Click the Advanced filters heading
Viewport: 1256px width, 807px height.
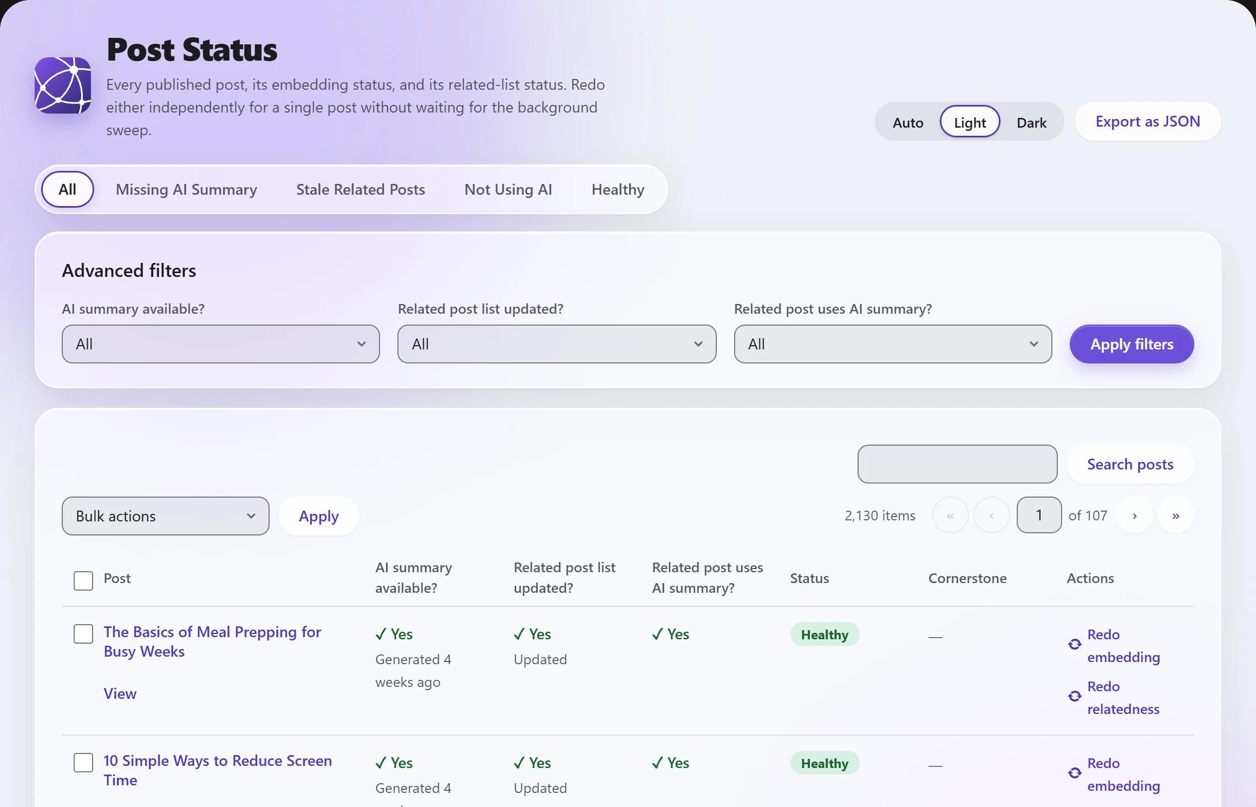(129, 270)
